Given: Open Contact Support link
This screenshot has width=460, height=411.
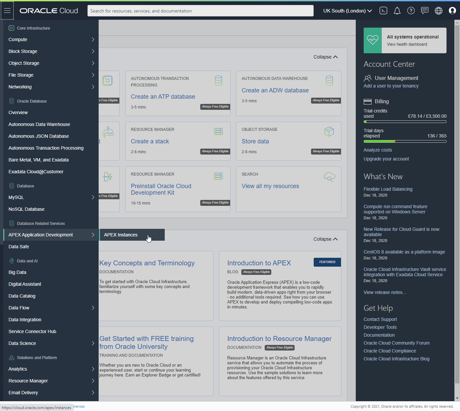Looking at the screenshot, I should click(380, 319).
